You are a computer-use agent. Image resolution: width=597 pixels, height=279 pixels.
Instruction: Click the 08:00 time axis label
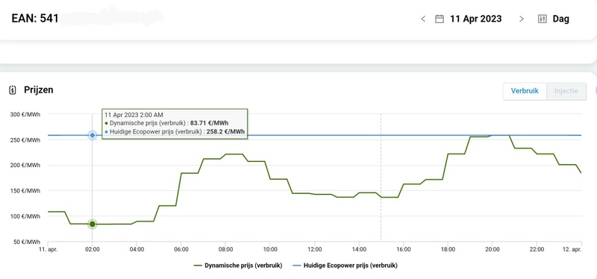(x=225, y=250)
